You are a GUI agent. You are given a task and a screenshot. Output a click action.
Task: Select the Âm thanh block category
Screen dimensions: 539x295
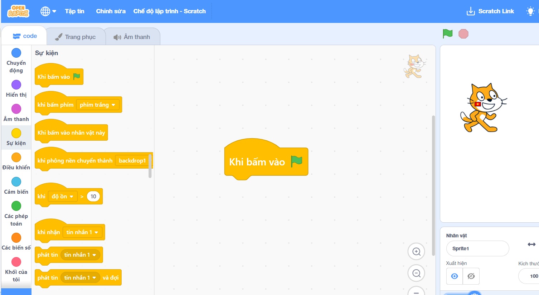click(16, 113)
